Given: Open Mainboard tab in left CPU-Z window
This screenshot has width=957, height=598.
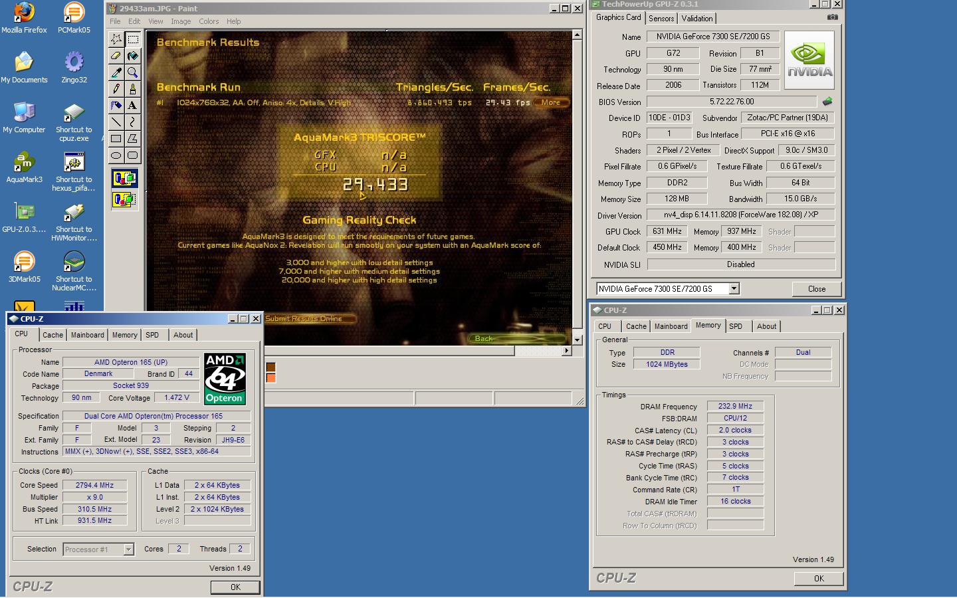Looking at the screenshot, I should pyautogui.click(x=88, y=335).
